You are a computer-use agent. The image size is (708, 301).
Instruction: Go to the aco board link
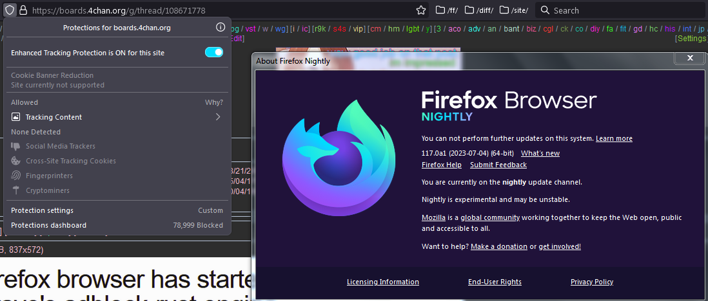point(455,29)
